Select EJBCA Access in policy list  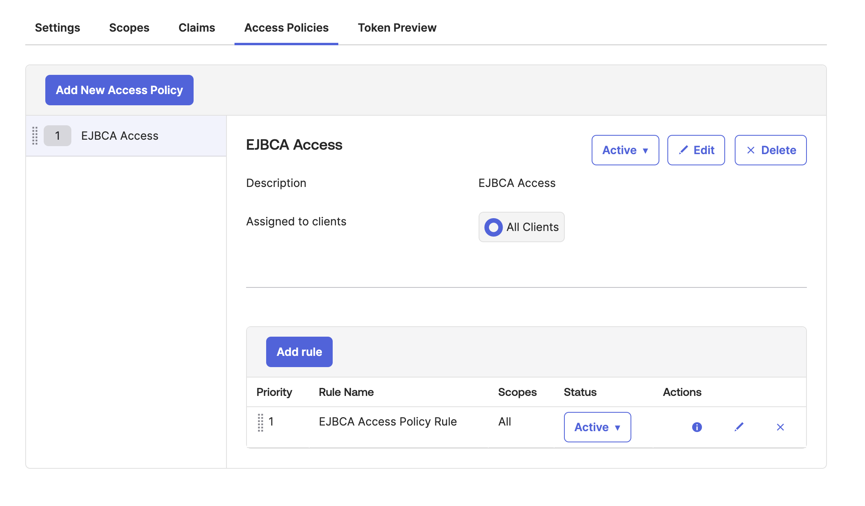[x=119, y=136]
